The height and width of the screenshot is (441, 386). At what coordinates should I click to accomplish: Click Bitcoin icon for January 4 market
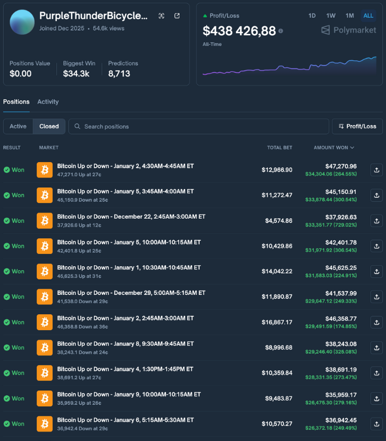point(45,373)
